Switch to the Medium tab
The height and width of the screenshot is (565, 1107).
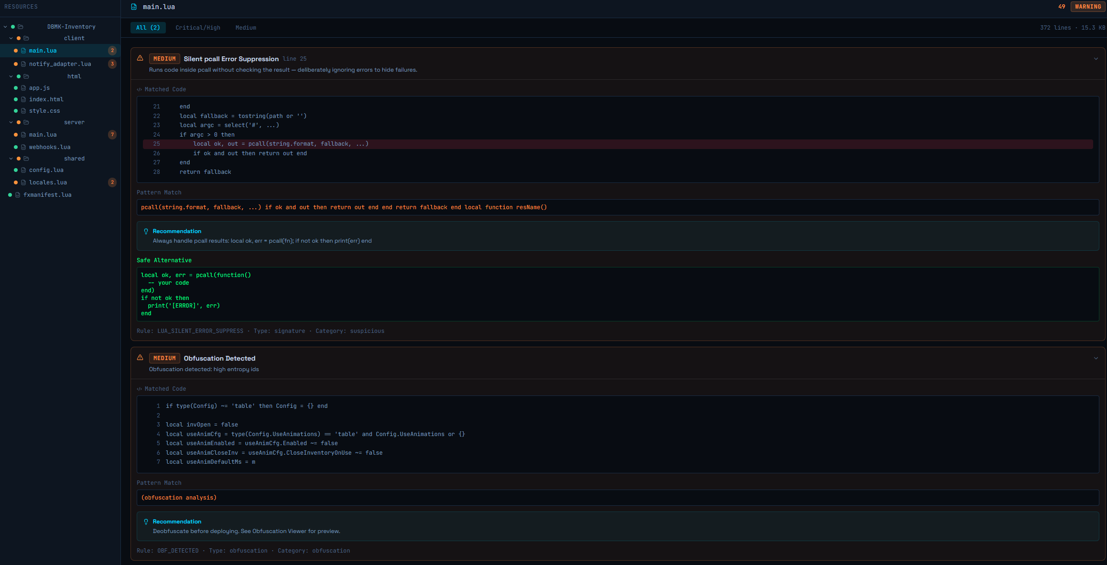pos(246,28)
